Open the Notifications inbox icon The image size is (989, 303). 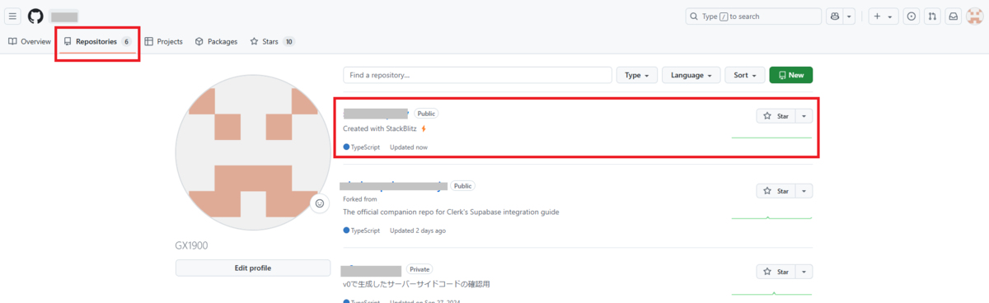click(954, 16)
